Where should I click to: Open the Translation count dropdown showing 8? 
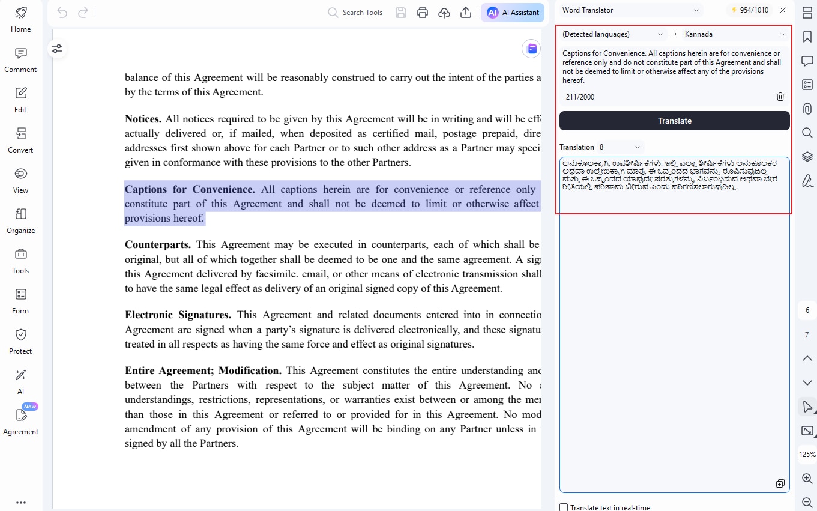(x=620, y=147)
